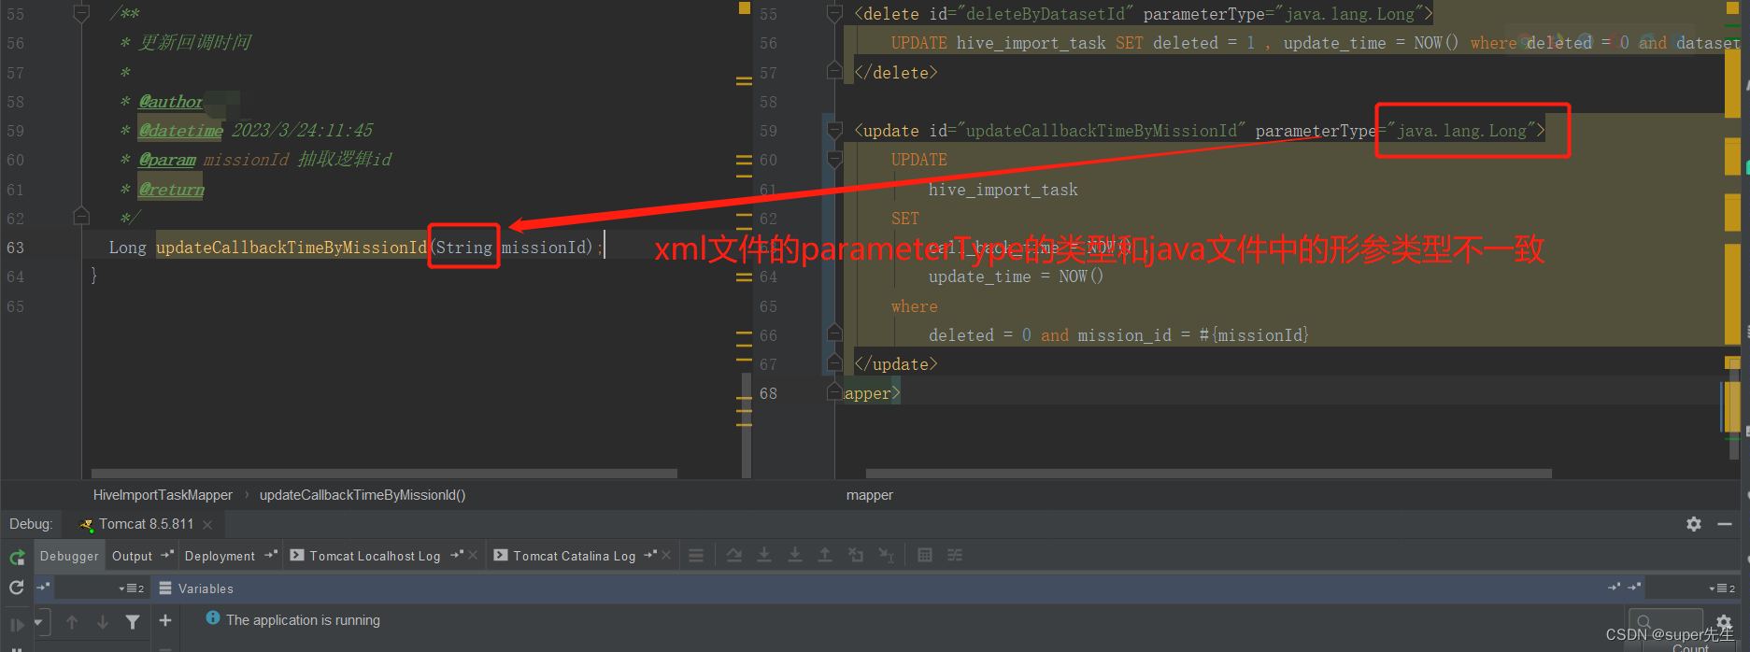1750x652 pixels.
Task: Click the hive_import_task table name line 61
Action: tap(1003, 190)
